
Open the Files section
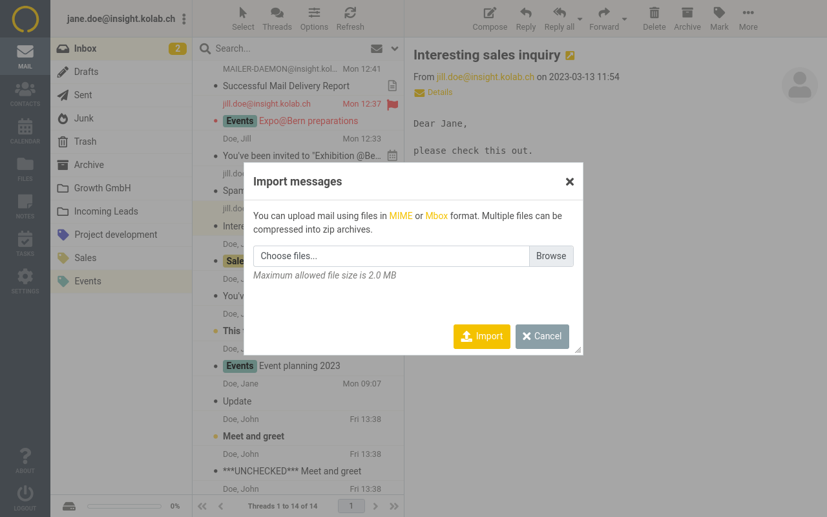(25, 169)
